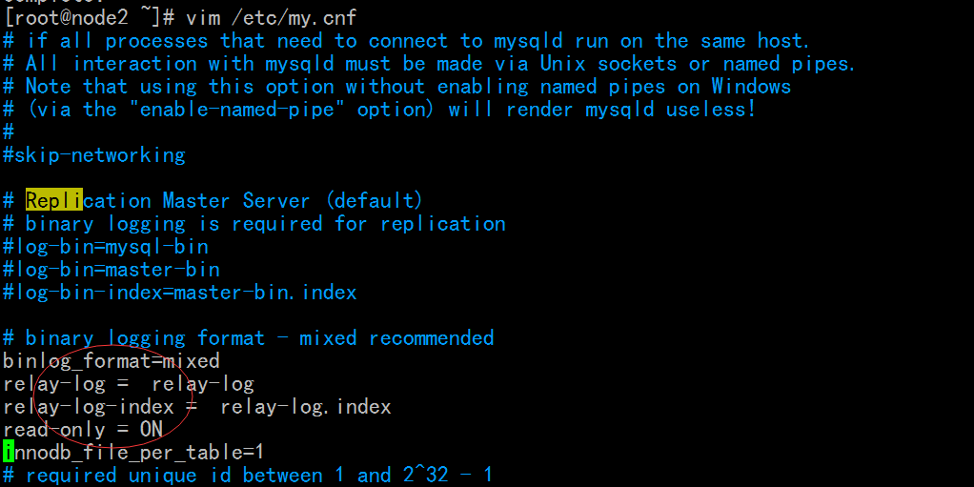The height and width of the screenshot is (487, 974).
Task: Click the #skip-networking commented line
Action: click(x=93, y=154)
